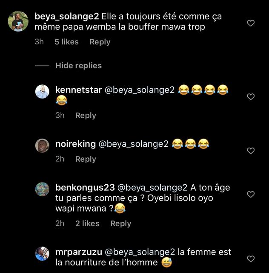The height and width of the screenshot is (273, 269).
Task: Open mrparzuzu's profile picture
Action: [x=42, y=254]
